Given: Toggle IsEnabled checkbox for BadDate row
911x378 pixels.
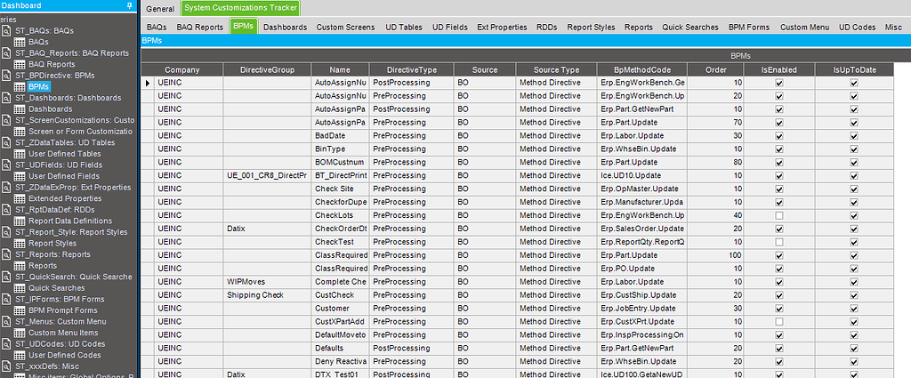Looking at the screenshot, I should point(779,136).
